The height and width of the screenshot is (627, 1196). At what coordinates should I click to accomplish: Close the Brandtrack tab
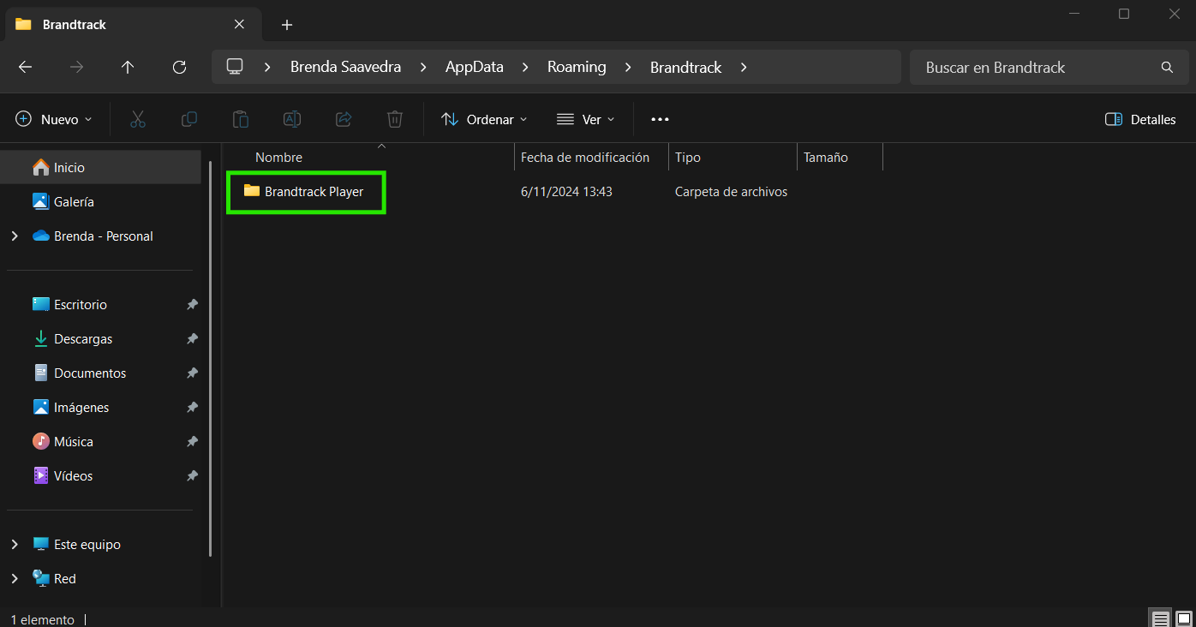pyautogui.click(x=239, y=24)
